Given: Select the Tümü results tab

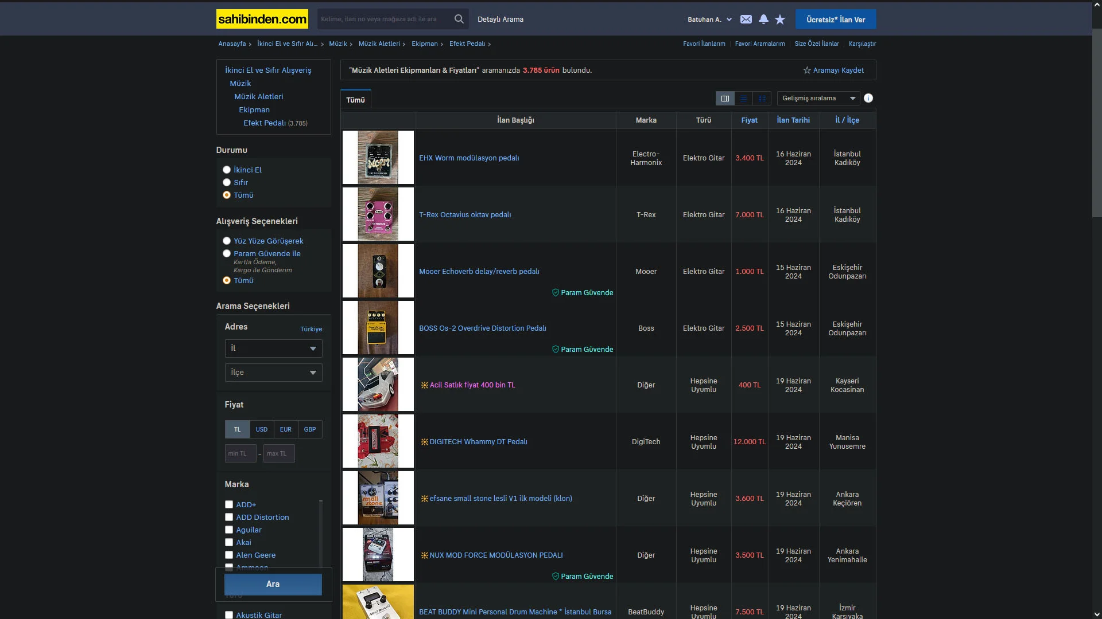Looking at the screenshot, I should [x=355, y=100].
